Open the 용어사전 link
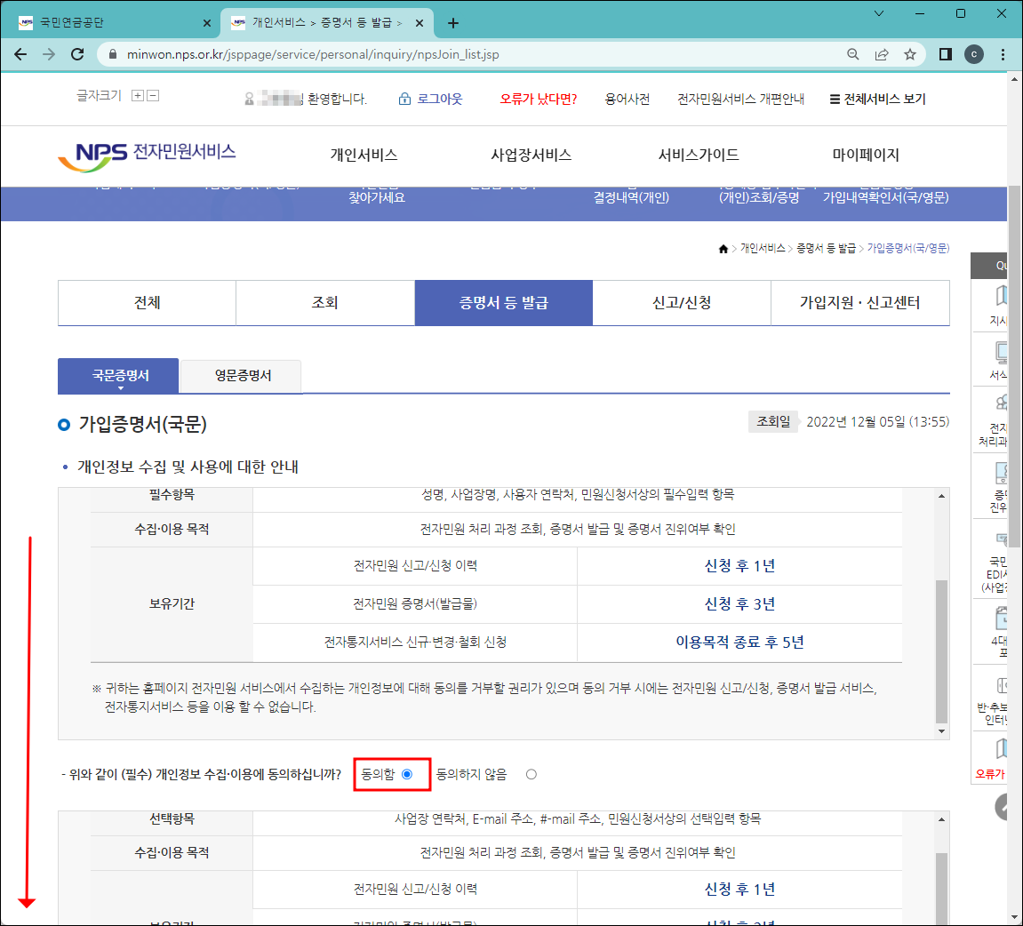1023x926 pixels. [628, 99]
